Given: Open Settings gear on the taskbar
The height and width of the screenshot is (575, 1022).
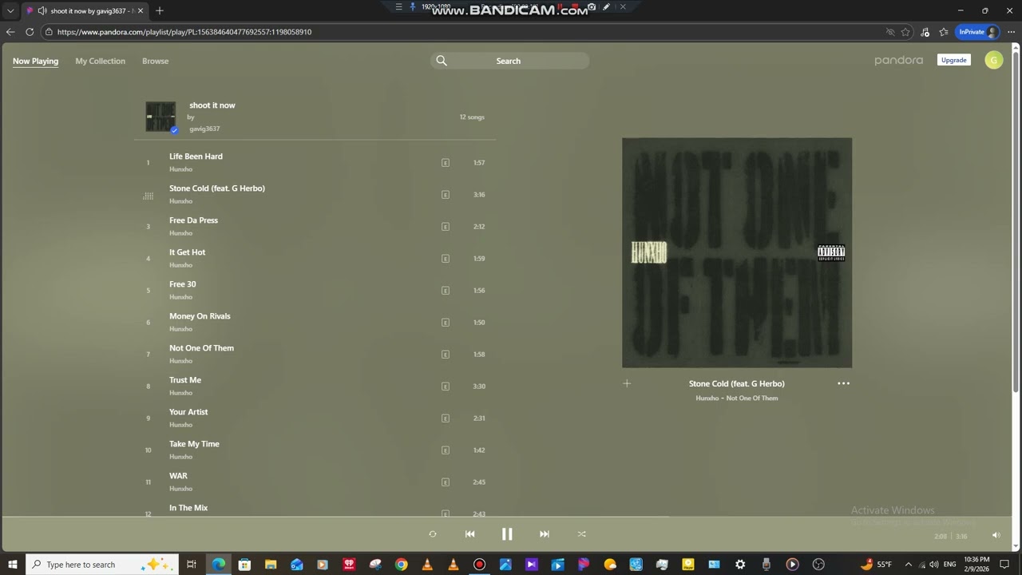Looking at the screenshot, I should pyautogui.click(x=740, y=565).
